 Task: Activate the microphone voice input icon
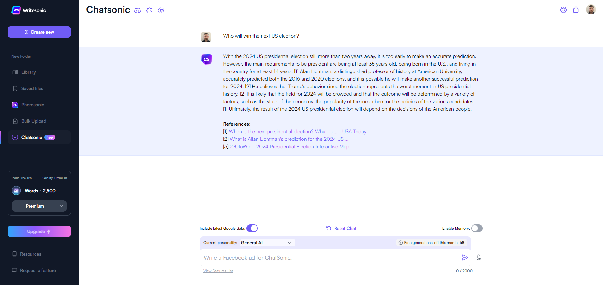click(479, 258)
